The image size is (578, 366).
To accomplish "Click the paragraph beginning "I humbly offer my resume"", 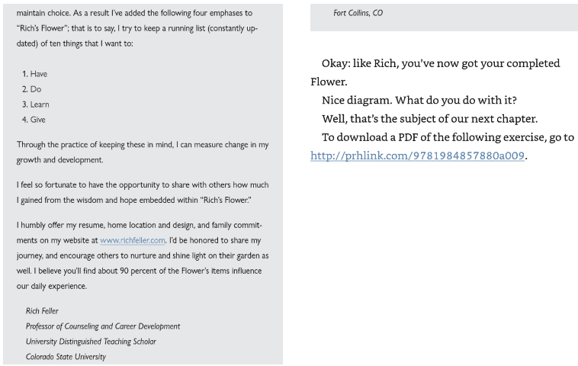I will tap(143, 255).
